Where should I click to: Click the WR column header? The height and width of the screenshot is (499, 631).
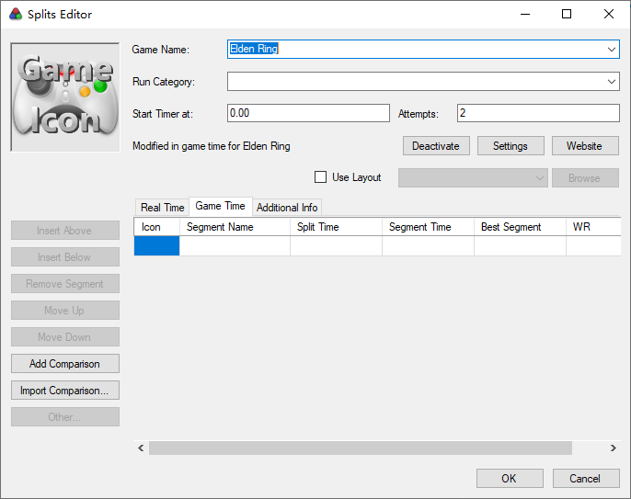pyautogui.click(x=593, y=227)
